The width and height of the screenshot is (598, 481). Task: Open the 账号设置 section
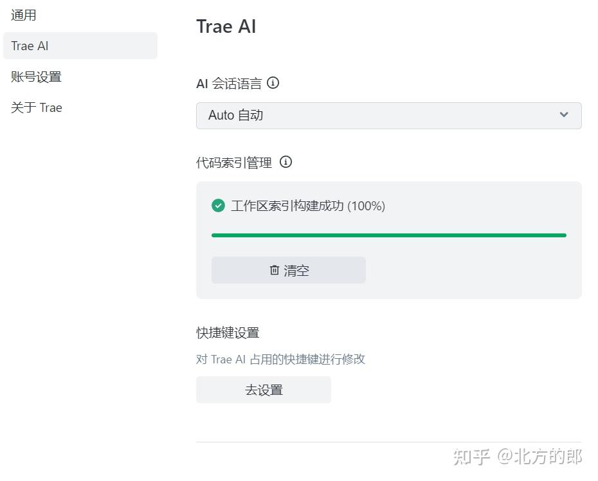point(35,77)
